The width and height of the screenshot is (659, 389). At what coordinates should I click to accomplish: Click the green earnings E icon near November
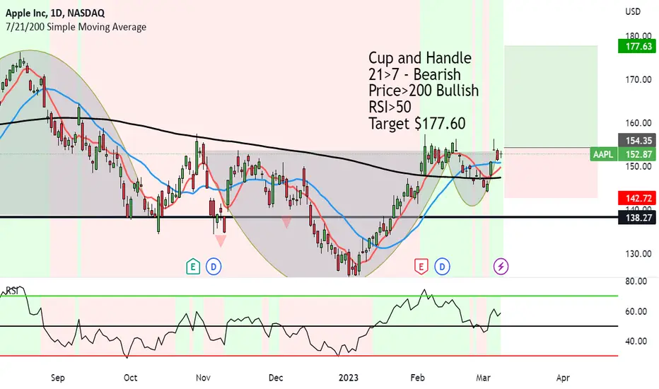pyautogui.click(x=193, y=266)
